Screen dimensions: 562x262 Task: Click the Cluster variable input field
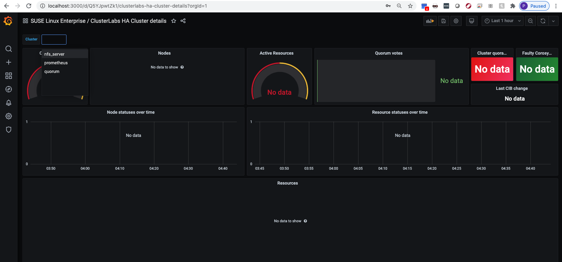click(x=54, y=39)
